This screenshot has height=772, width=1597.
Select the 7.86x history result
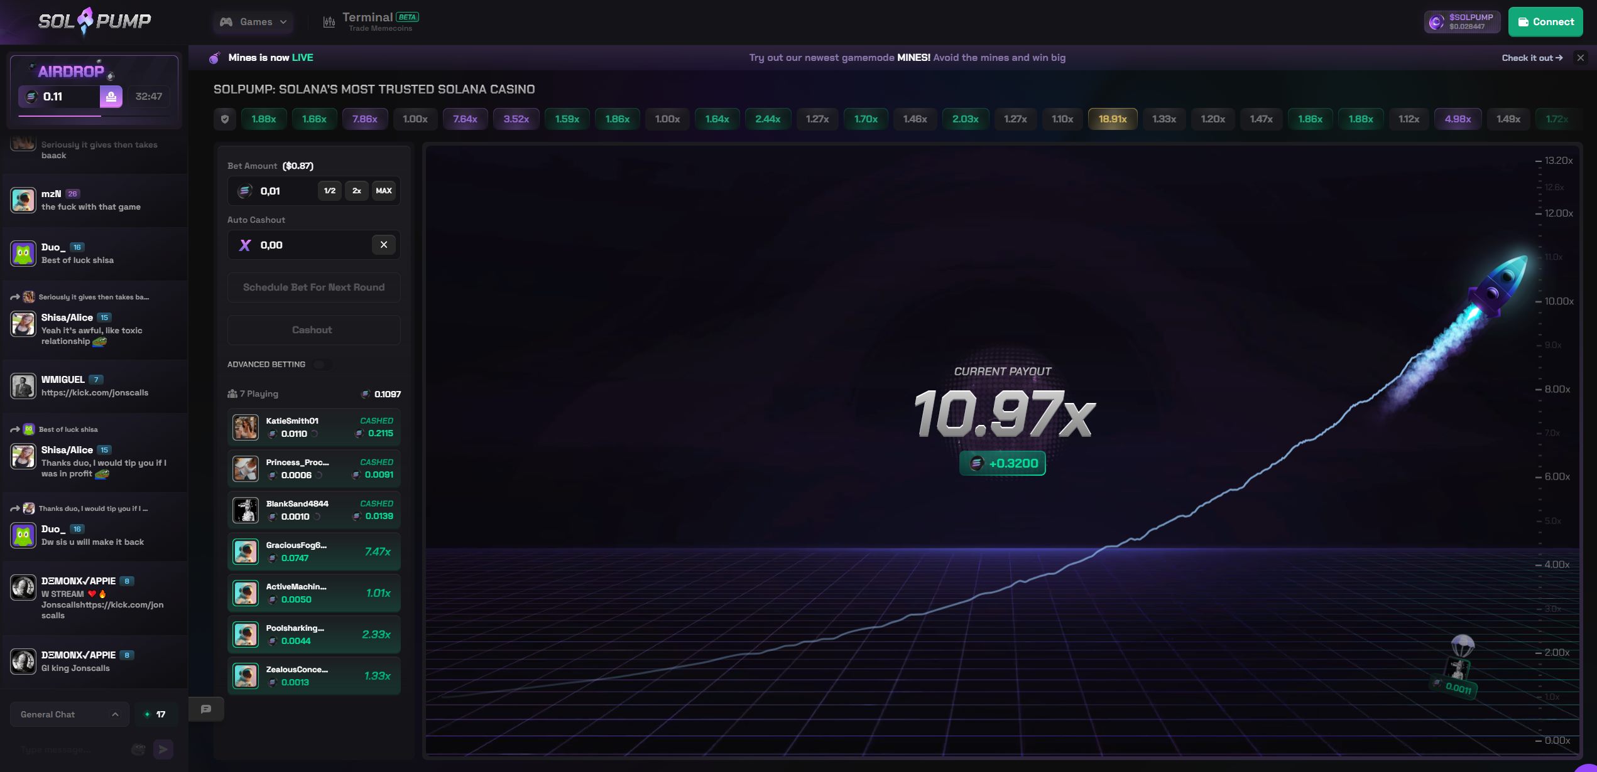(x=365, y=119)
